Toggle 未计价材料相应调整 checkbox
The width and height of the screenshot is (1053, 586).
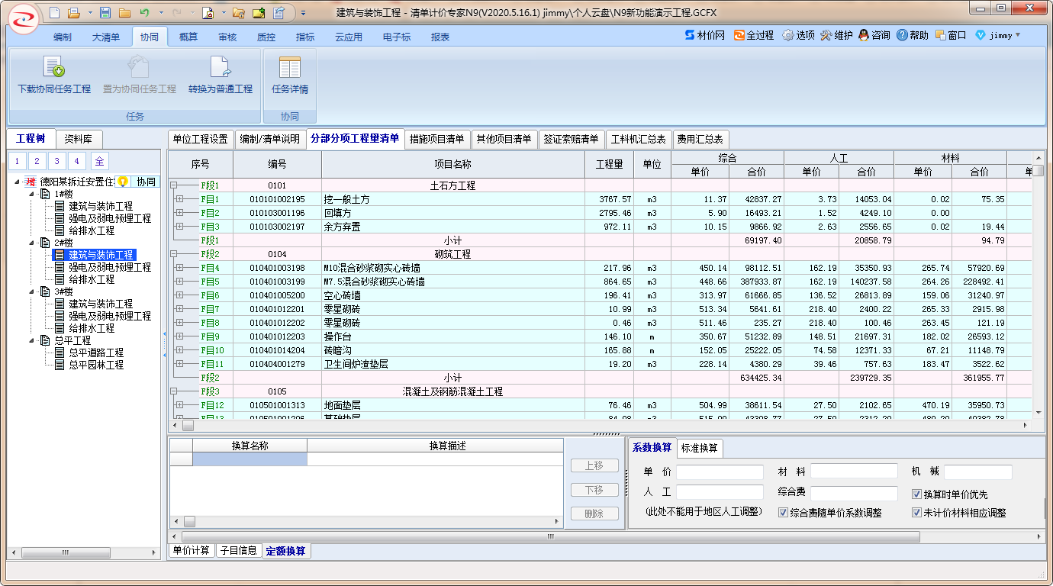(x=916, y=513)
